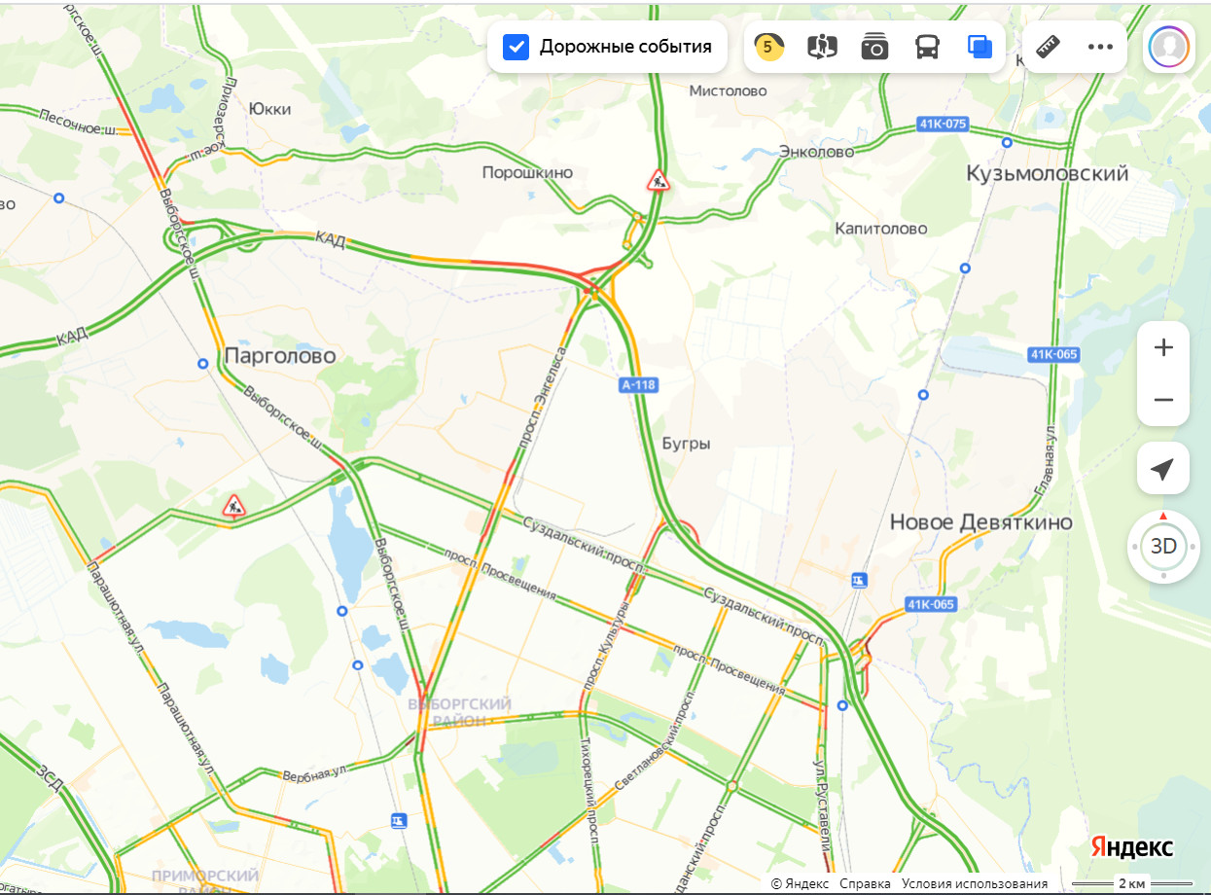Toggle the 3D tilt view

(1163, 546)
